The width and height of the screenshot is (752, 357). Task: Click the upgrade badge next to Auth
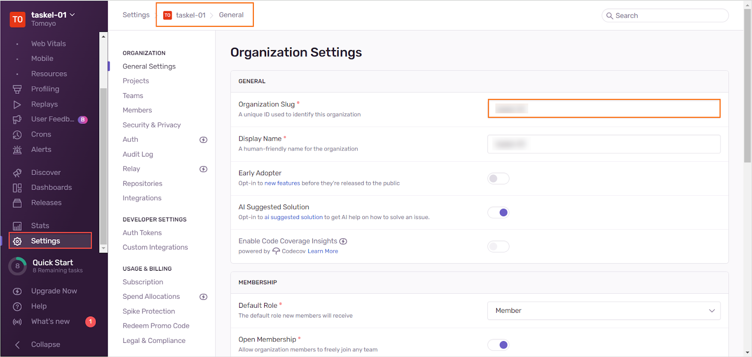[204, 140]
